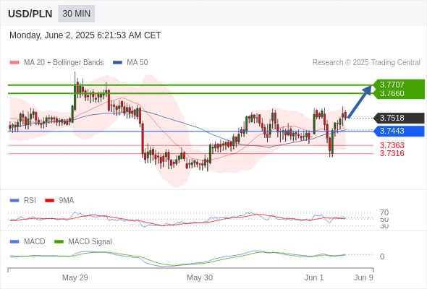
Task: Click the Jun 1 date label
Action: tap(314, 277)
